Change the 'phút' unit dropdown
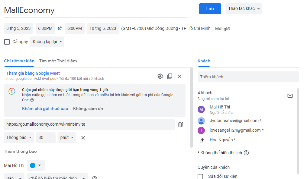This screenshot has height=179, width=307. click(x=67, y=138)
